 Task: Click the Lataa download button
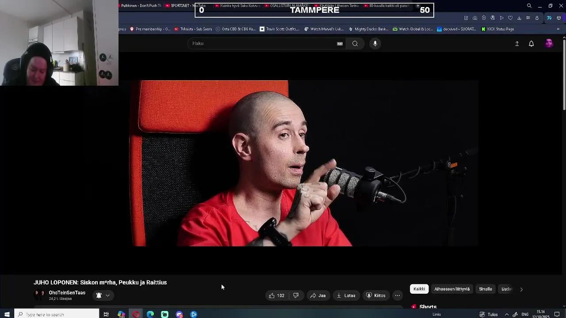(346, 295)
